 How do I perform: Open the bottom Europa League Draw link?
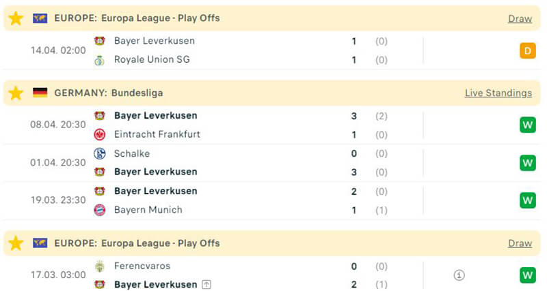click(520, 243)
